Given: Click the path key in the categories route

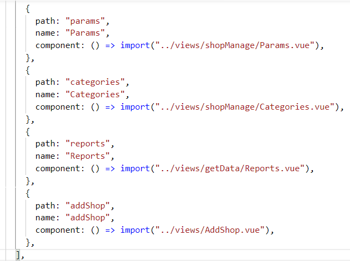Looking at the screenshot, I should tap(46, 83).
